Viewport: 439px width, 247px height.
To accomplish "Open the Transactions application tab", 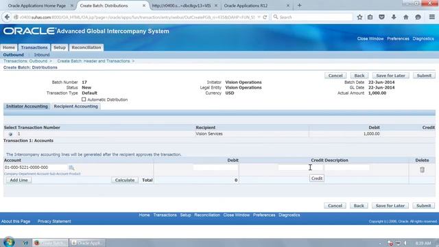I will tap(34, 47).
